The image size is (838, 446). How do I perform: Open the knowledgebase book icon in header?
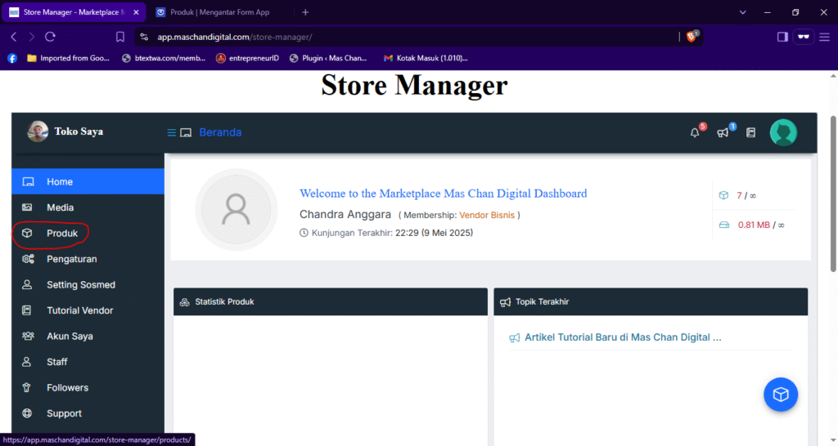point(751,133)
